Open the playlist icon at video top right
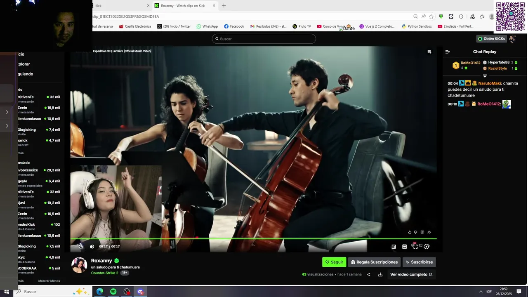This screenshot has height=297, width=528. point(429,52)
